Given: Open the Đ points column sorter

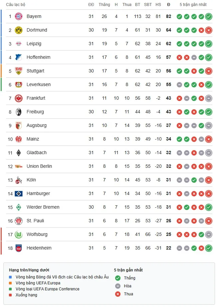Looking at the screenshot, I should click(x=168, y=5).
